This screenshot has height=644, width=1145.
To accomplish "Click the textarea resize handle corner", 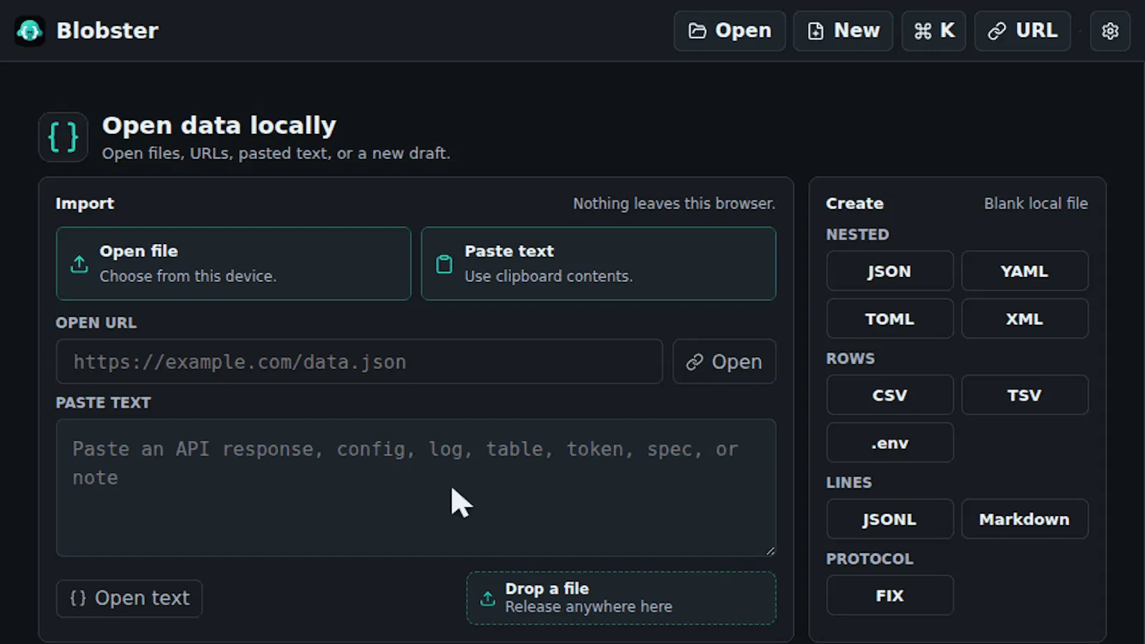I will pos(770,550).
